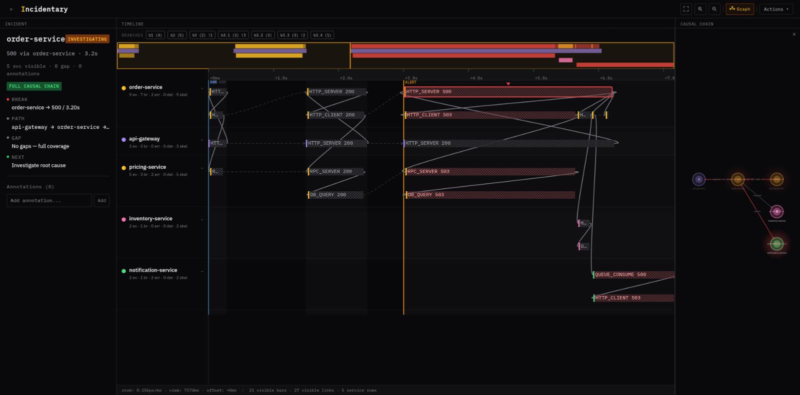Toggle the Graph view button
Image resolution: width=800 pixels, height=395 pixels.
tap(739, 9)
